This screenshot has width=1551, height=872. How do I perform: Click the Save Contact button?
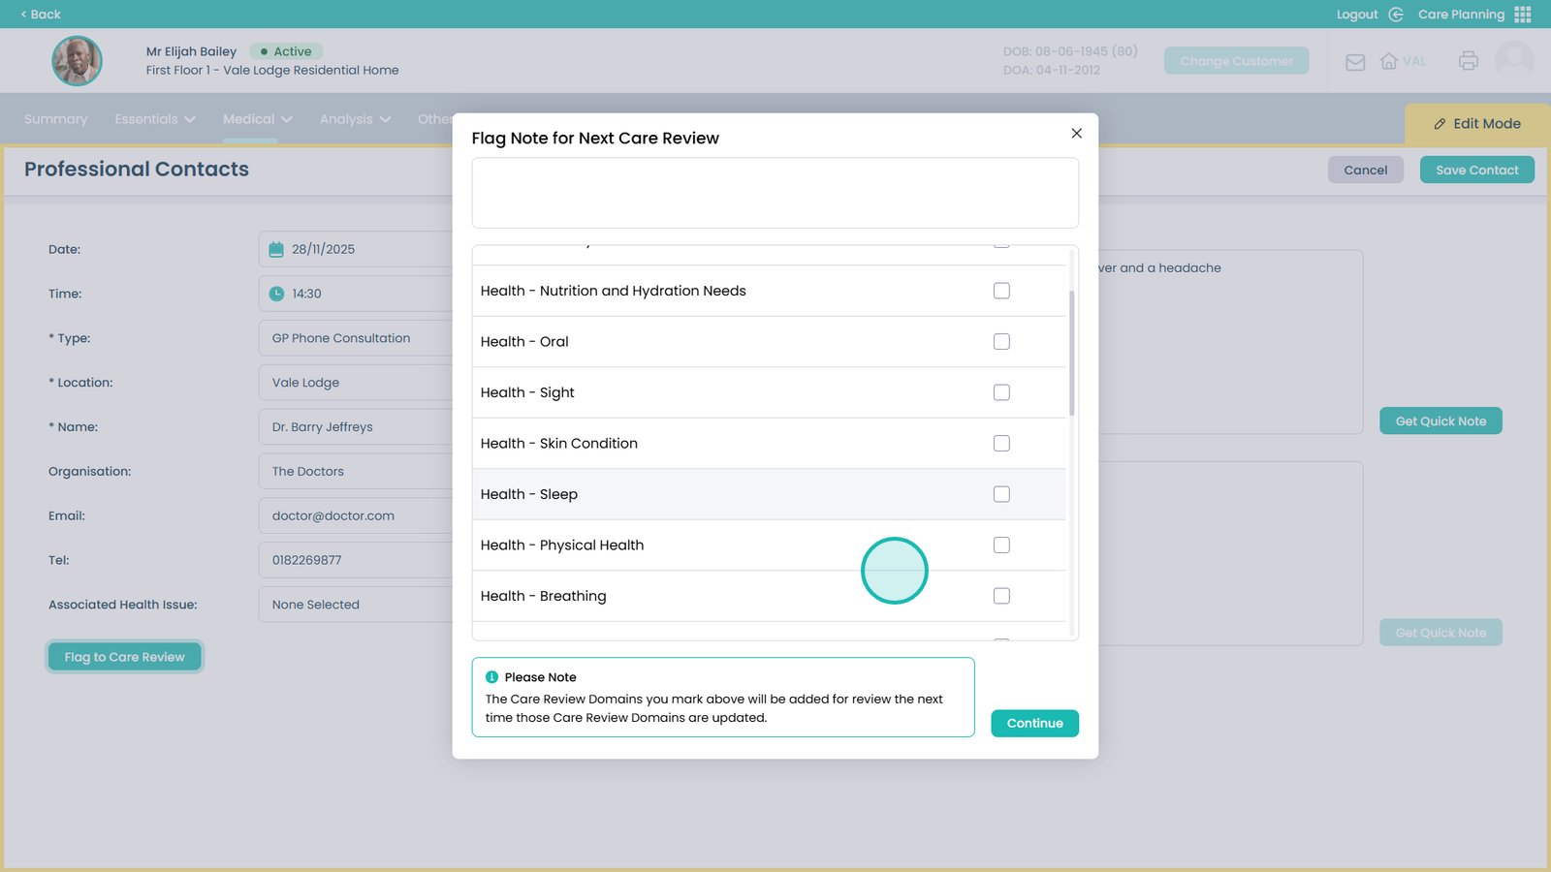coord(1476,171)
